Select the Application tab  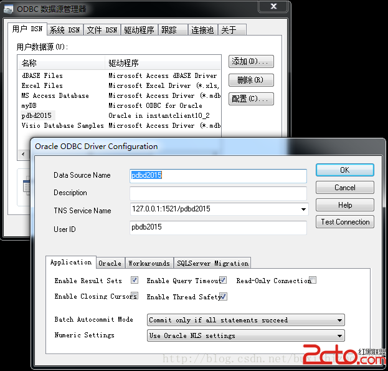coord(71,263)
